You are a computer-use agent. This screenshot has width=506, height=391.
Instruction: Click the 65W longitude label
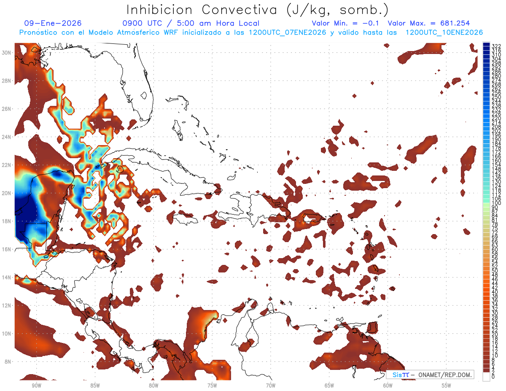[x=329, y=386]
